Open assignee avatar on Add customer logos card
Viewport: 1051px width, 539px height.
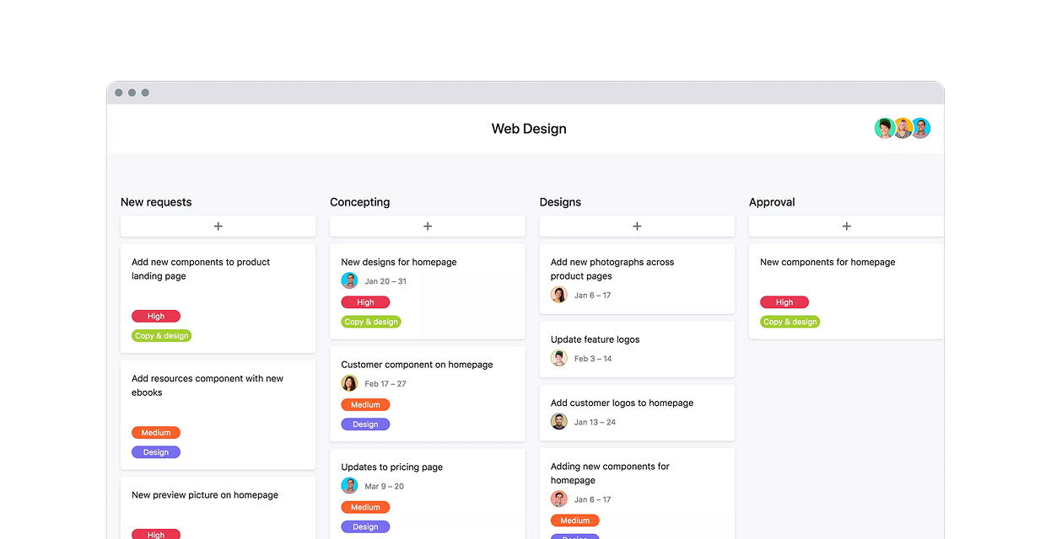pyautogui.click(x=558, y=422)
